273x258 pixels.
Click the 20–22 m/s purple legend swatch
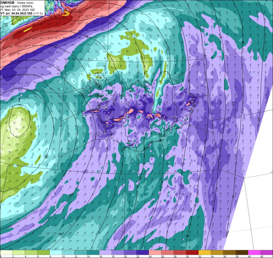click(130, 253)
